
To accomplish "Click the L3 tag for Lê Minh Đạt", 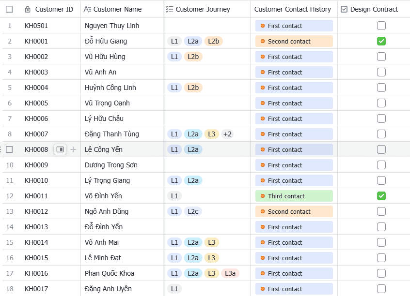I will coord(211,258).
